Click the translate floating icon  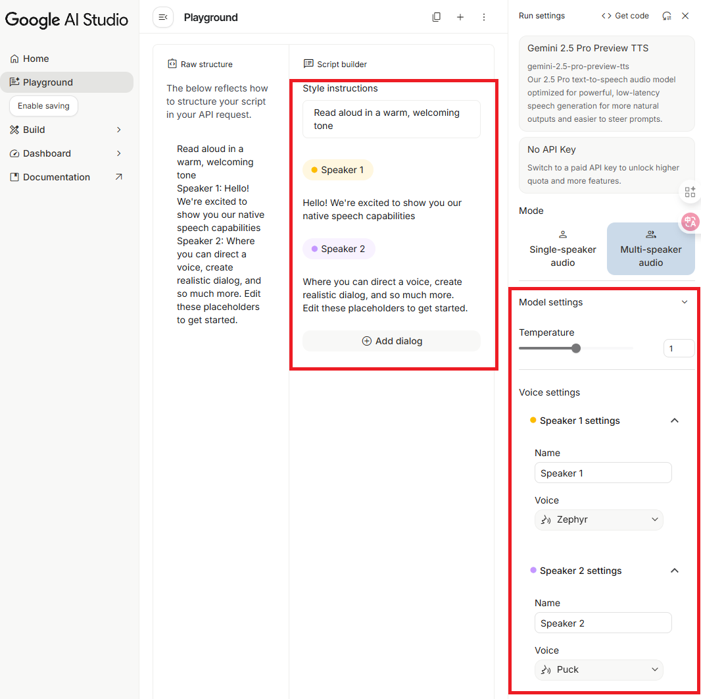[x=690, y=222]
